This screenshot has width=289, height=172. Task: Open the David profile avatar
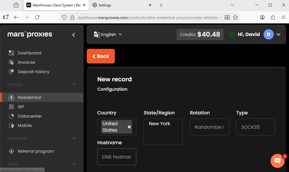pos(268,35)
